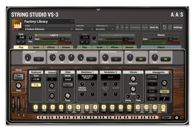Open the Settings button
Viewport: 195px width, 131px height.
coord(178,27)
